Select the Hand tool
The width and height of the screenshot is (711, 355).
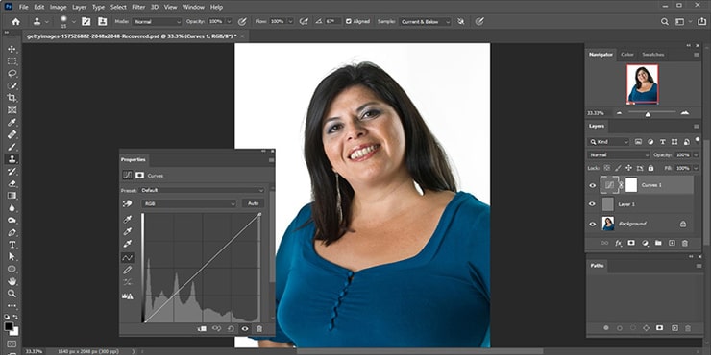(12, 281)
